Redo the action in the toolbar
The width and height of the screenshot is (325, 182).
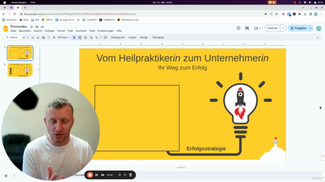pos(38,37)
